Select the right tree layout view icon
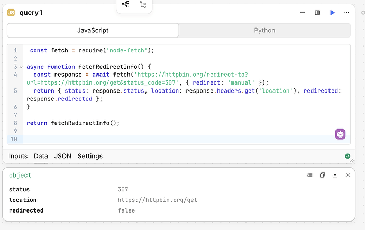The width and height of the screenshot is (365, 230). [x=143, y=5]
